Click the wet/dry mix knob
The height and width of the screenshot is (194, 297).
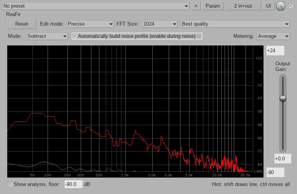(x=281, y=6)
